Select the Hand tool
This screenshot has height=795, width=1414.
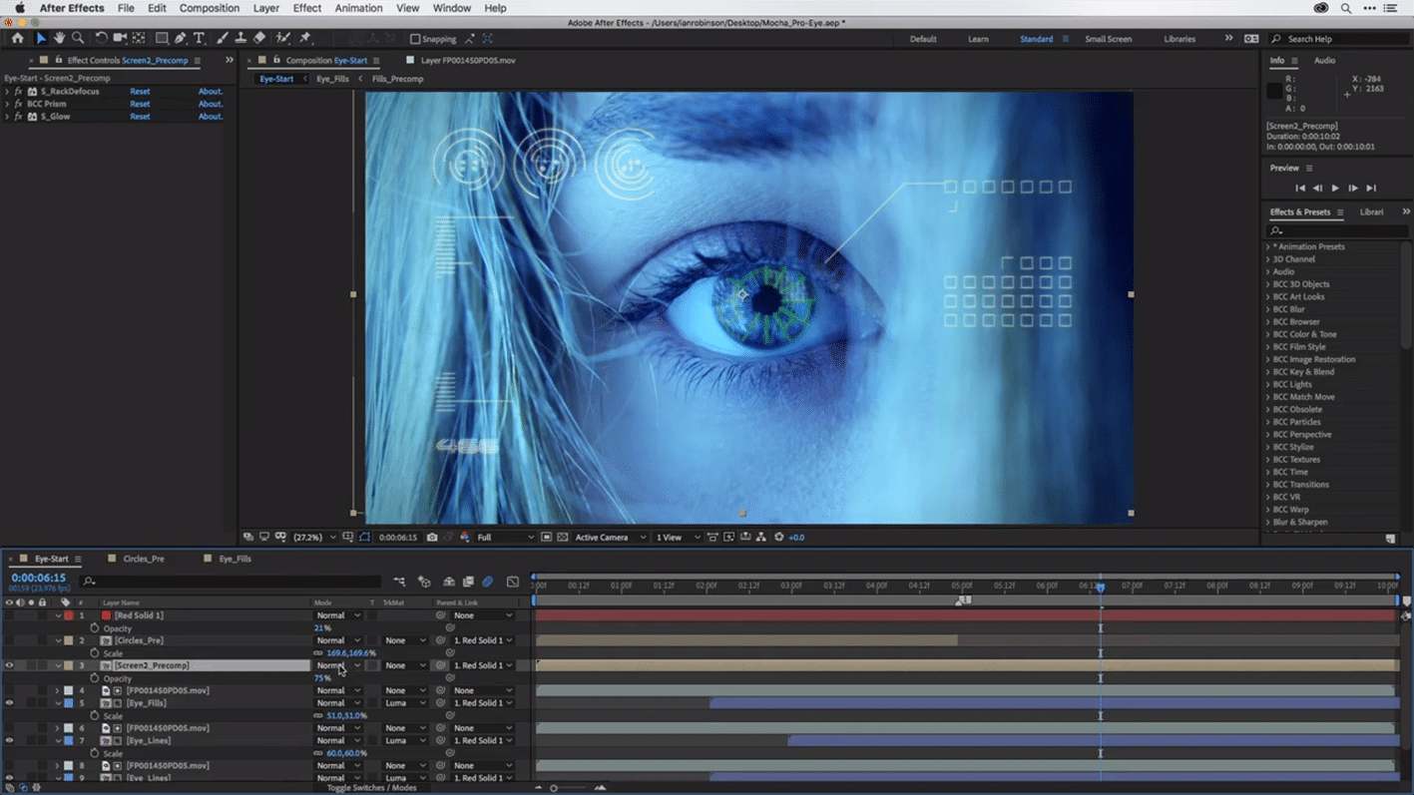click(x=59, y=38)
